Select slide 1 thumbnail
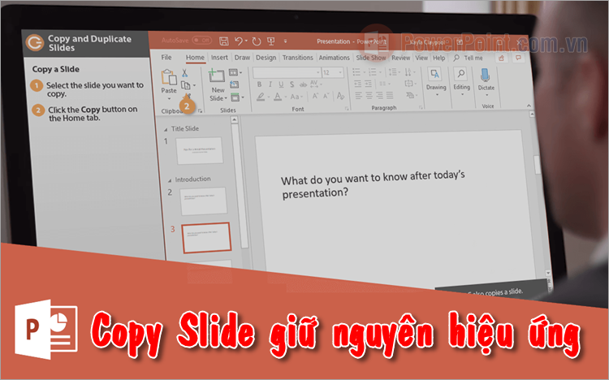609x380 pixels. (200, 150)
